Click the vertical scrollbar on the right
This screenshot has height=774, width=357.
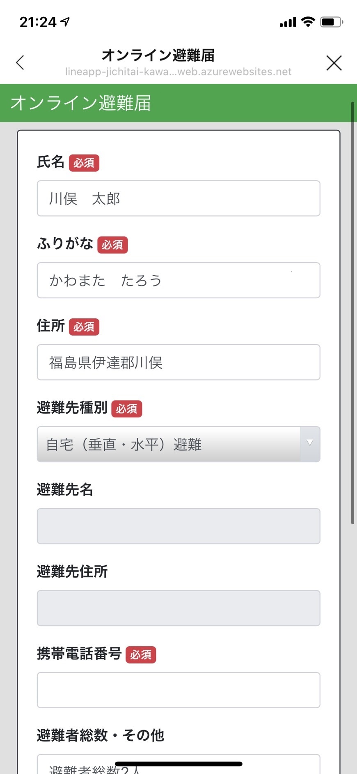tap(352, 312)
